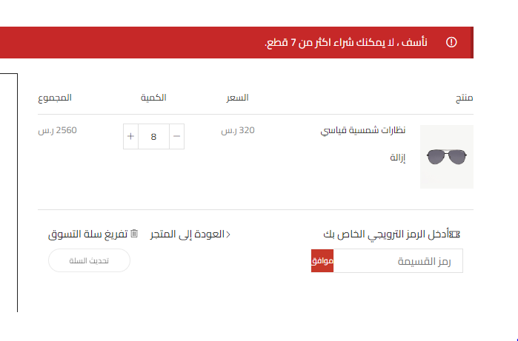The height and width of the screenshot is (341, 518).
Task: Click the trash icon beside تفريغ سلة التسوق
Action: click(x=134, y=234)
